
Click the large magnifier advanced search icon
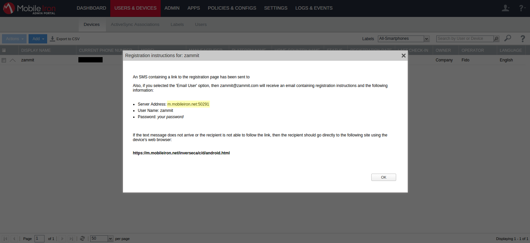tap(507, 39)
